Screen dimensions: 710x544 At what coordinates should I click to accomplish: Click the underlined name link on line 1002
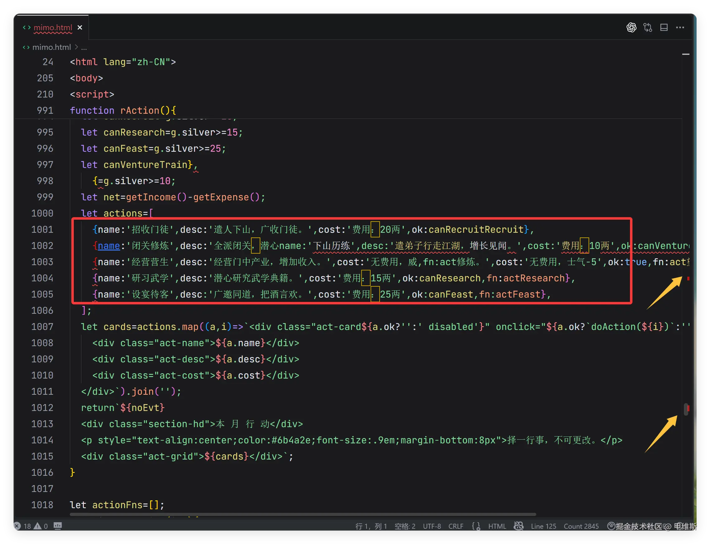pyautogui.click(x=109, y=246)
